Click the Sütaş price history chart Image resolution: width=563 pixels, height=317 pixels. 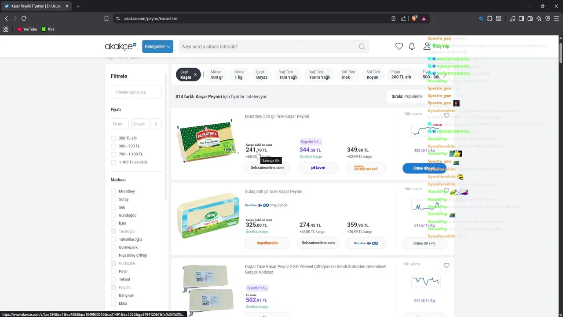[425, 206]
